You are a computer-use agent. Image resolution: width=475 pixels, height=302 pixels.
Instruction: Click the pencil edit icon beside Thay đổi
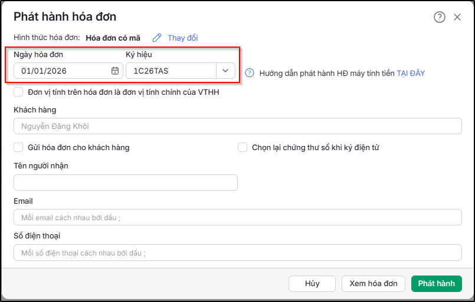(157, 38)
